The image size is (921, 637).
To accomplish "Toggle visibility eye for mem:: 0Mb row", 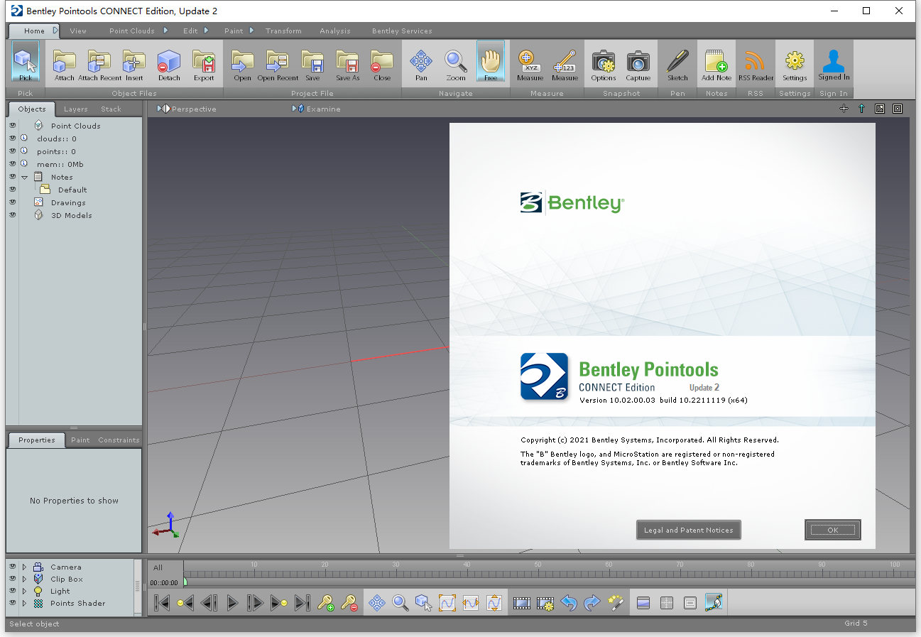I will point(13,164).
